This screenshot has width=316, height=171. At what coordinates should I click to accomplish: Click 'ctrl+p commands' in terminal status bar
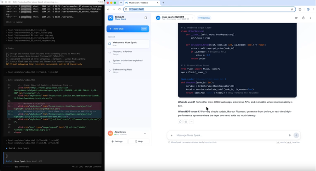[93, 166]
